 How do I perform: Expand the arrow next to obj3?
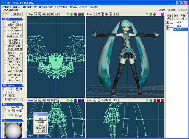point(175,30)
